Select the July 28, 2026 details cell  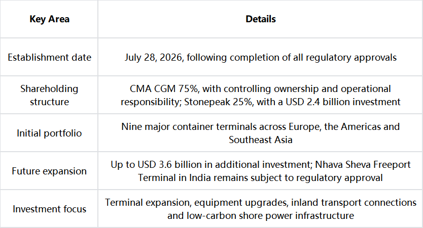pyautogui.click(x=261, y=57)
